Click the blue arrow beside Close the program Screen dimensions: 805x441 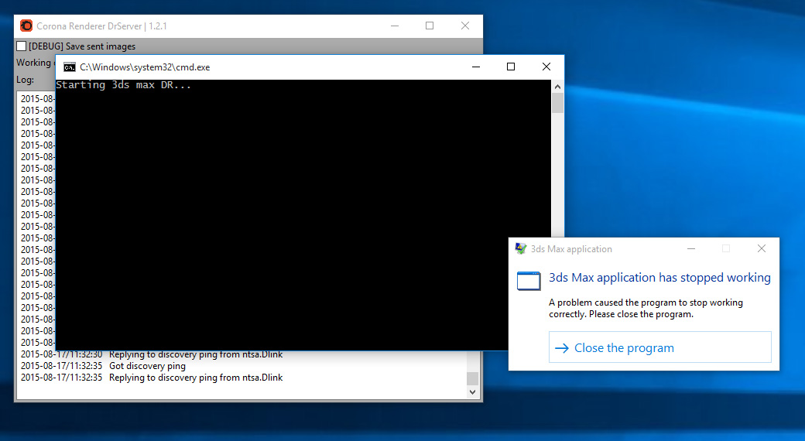click(562, 348)
